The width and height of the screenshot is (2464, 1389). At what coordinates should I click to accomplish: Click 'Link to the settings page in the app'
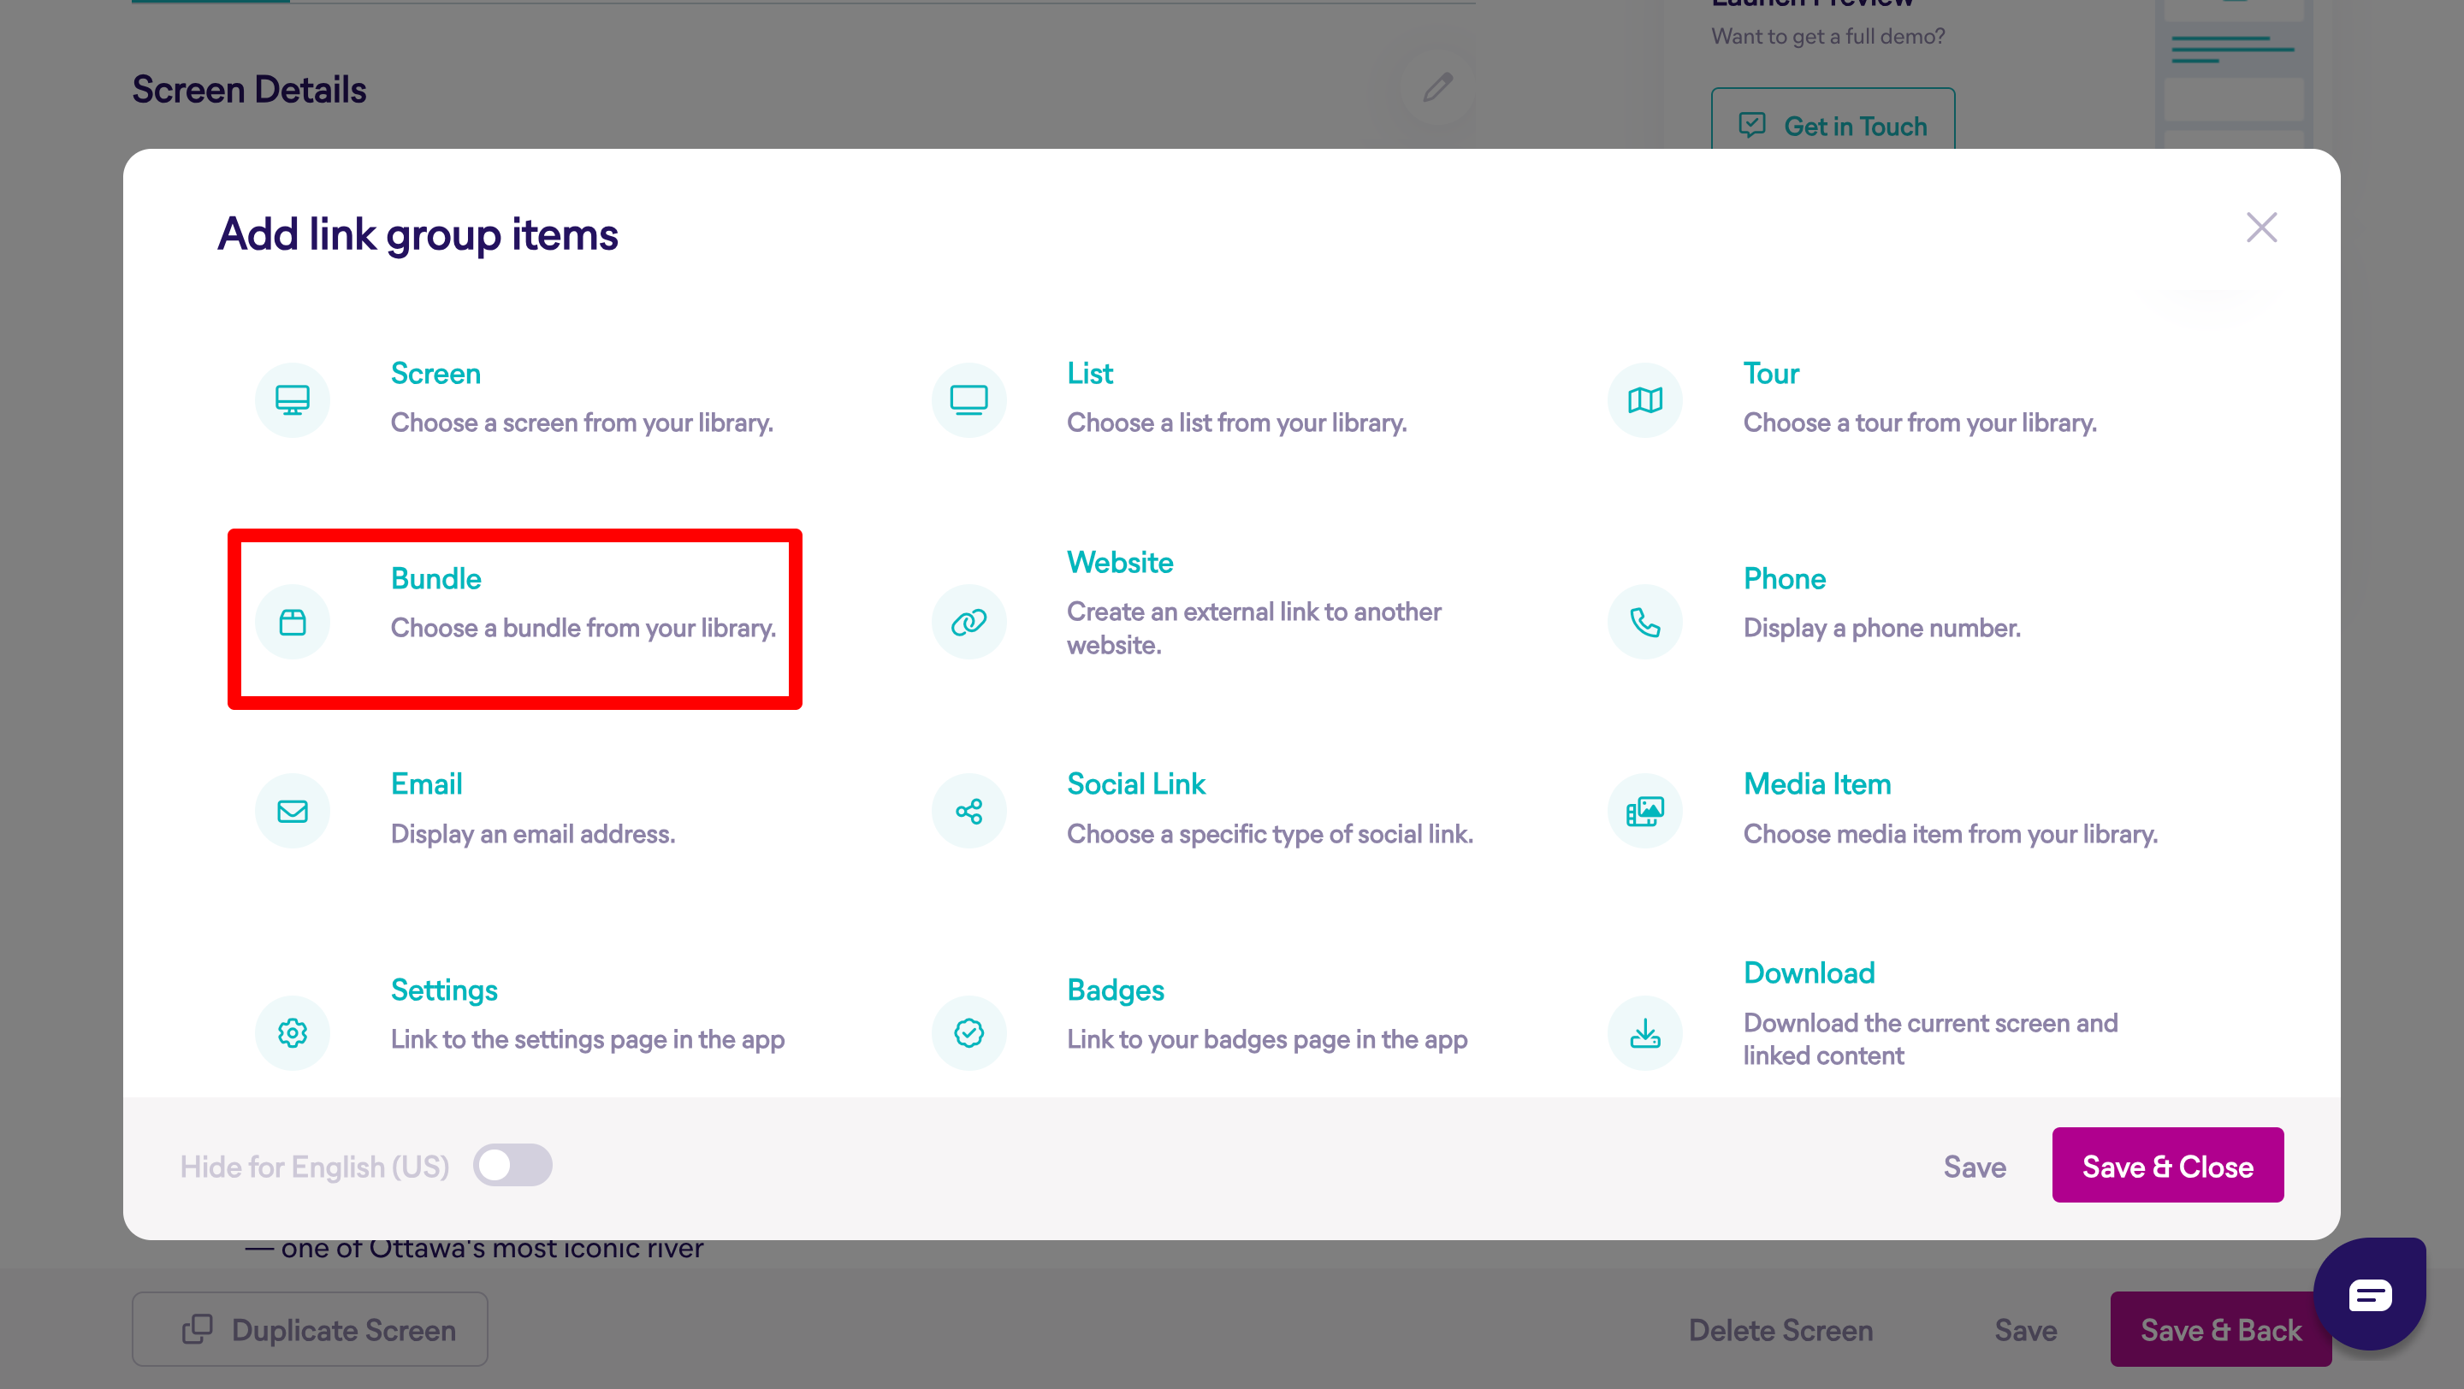click(x=587, y=1039)
